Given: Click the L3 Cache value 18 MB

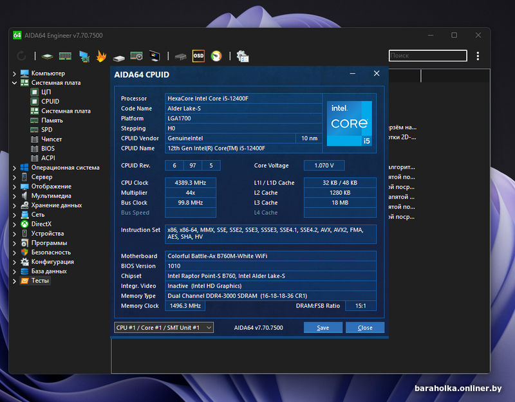Looking at the screenshot, I should pyautogui.click(x=340, y=203).
